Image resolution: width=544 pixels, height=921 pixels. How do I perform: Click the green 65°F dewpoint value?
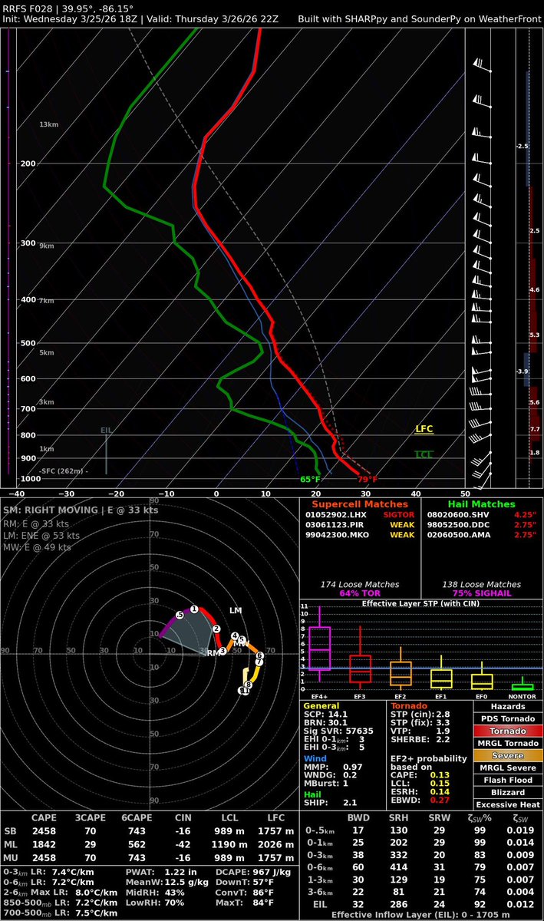[310, 480]
